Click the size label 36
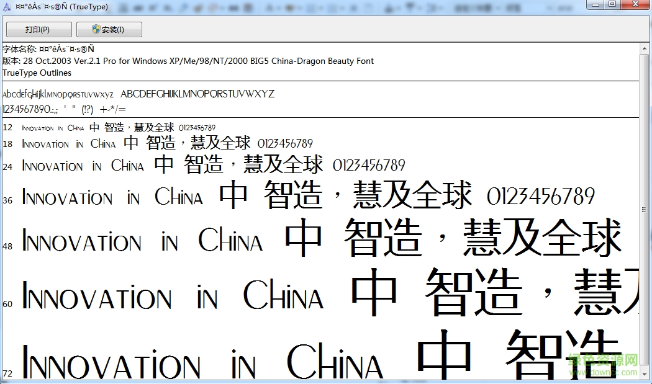This screenshot has height=384, width=652. pos(7,200)
